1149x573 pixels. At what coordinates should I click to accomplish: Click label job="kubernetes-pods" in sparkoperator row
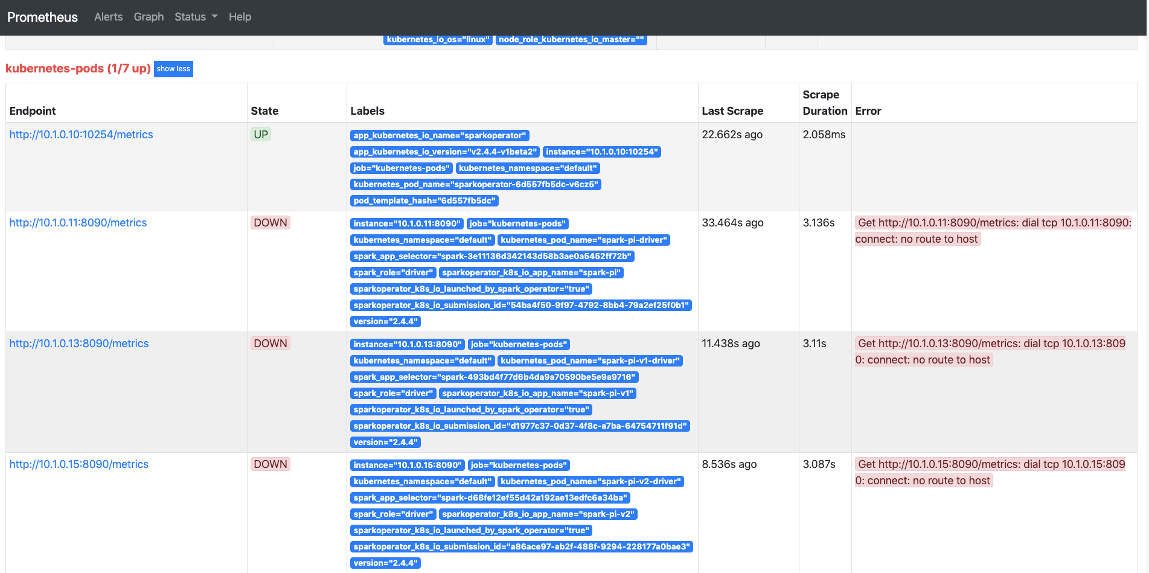click(x=401, y=168)
